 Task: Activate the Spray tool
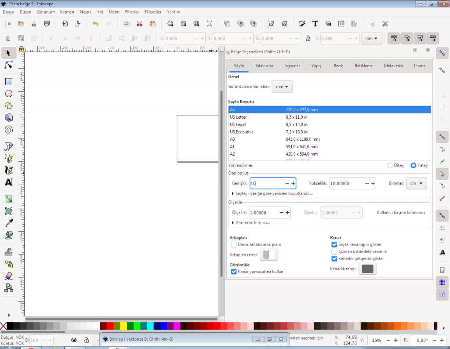coord(9,264)
